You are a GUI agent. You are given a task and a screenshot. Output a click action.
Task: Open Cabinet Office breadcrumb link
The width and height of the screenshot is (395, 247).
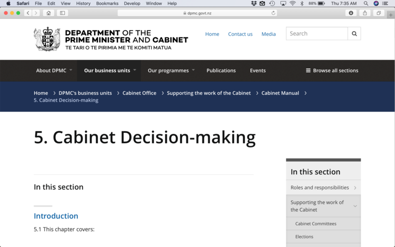click(x=140, y=93)
